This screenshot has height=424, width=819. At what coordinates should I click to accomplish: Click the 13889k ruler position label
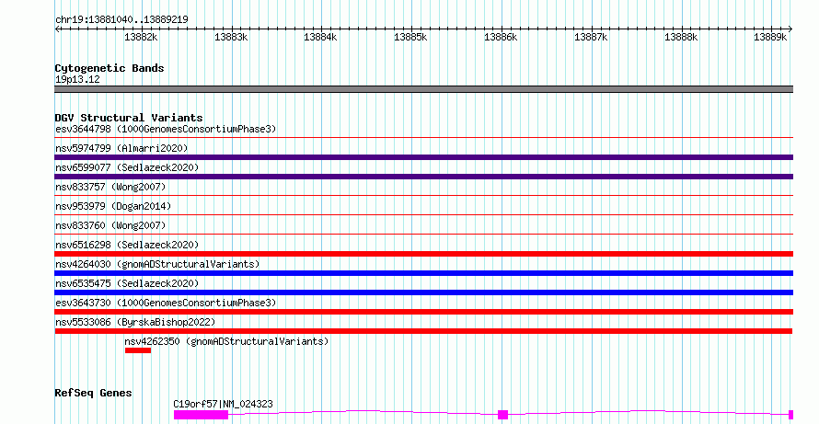pos(770,37)
